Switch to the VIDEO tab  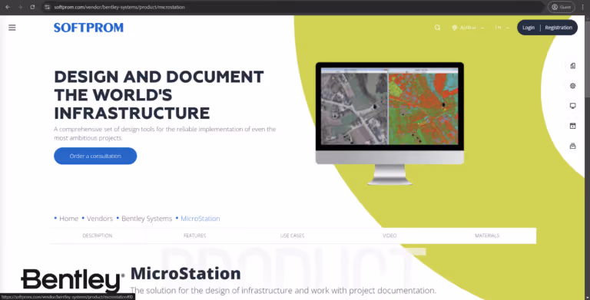click(389, 236)
